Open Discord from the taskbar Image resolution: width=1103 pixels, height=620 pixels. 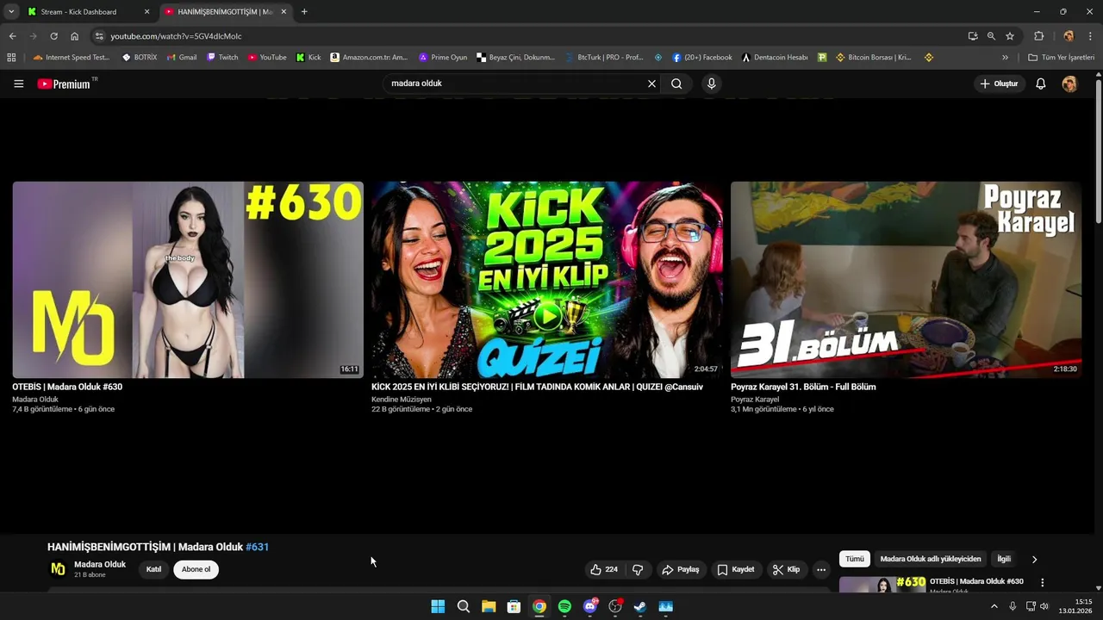590,606
